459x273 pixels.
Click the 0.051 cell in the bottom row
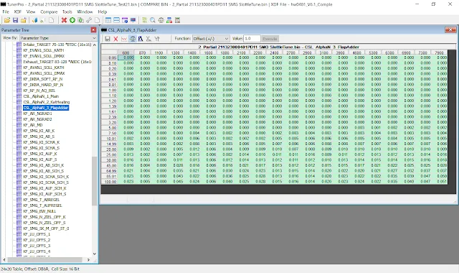click(440, 182)
